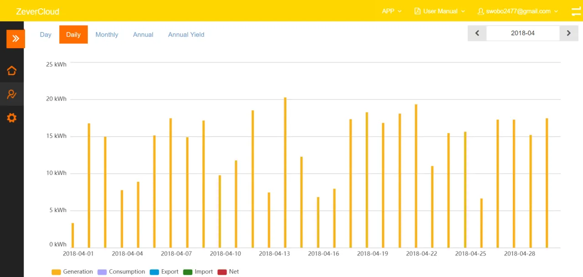Image resolution: width=583 pixels, height=277 pixels.
Task: Go to previous month with left arrow
Action: [x=477, y=33]
